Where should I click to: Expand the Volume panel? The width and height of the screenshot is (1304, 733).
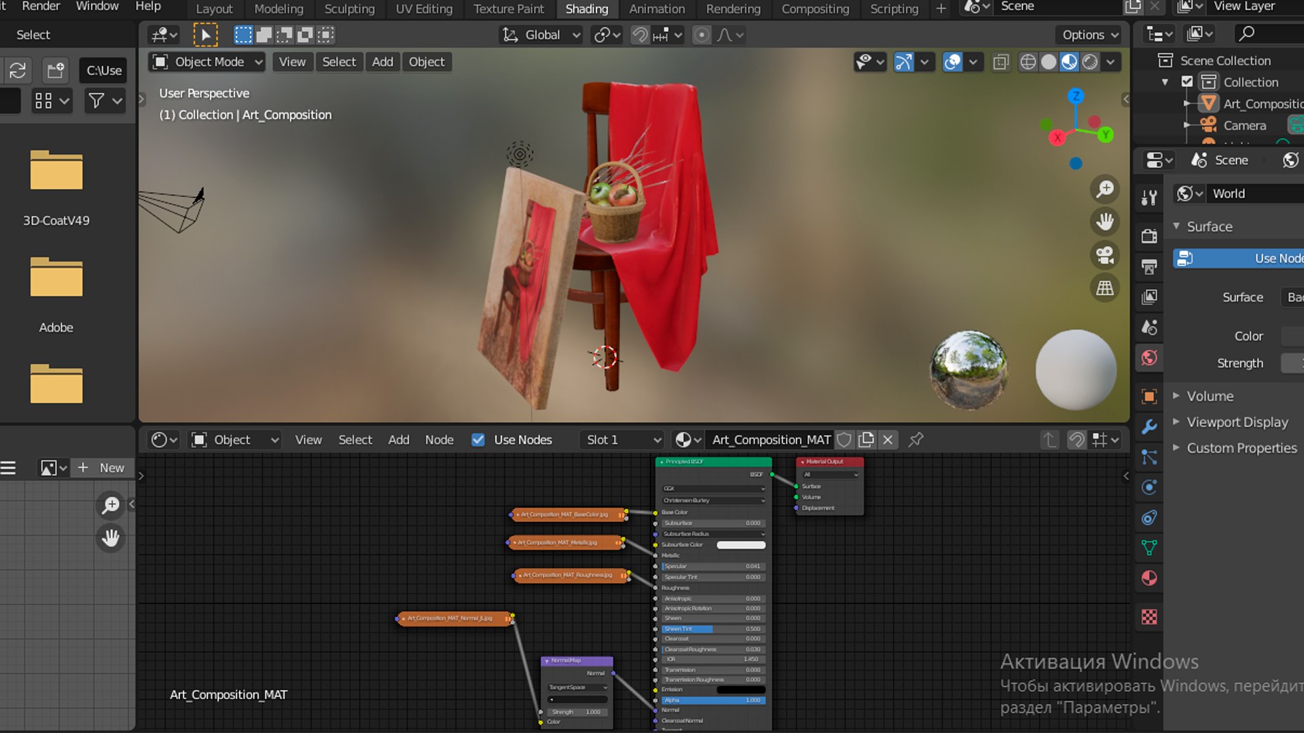(1210, 396)
